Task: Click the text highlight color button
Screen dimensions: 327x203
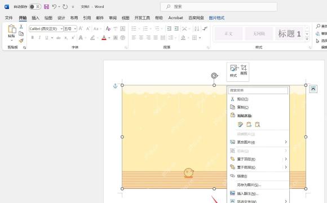Action: tap(92, 38)
